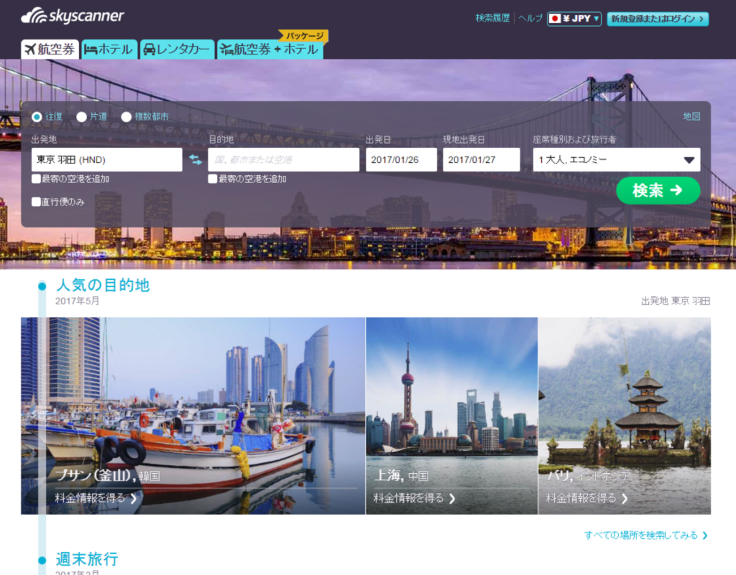Viewport: 736px width, 575px height.
Task: Open the departure date field 2017/01/26
Action: tap(401, 160)
